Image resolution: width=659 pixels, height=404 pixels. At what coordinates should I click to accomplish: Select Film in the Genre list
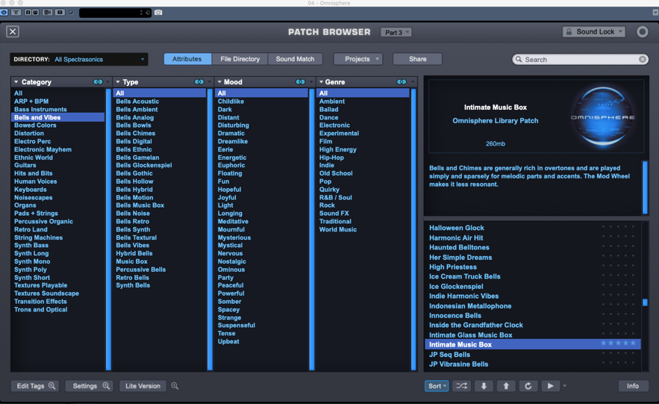pyautogui.click(x=325, y=141)
